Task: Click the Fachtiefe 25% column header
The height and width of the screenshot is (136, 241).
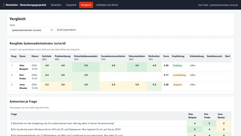Action: tap(47, 58)
